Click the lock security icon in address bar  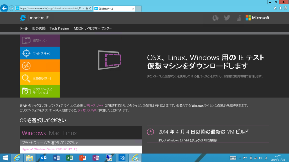(x=87, y=8)
